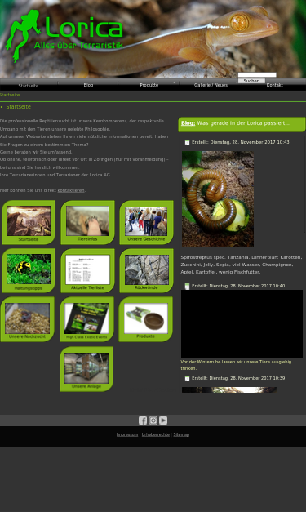Open the Unsere Geschichte tile
306x512 pixels.
point(146,222)
